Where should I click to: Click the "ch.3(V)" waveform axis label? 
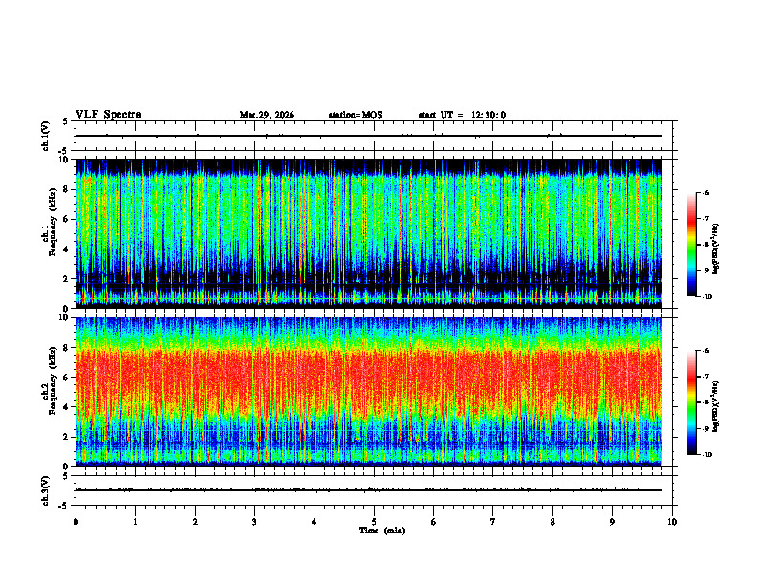point(46,490)
